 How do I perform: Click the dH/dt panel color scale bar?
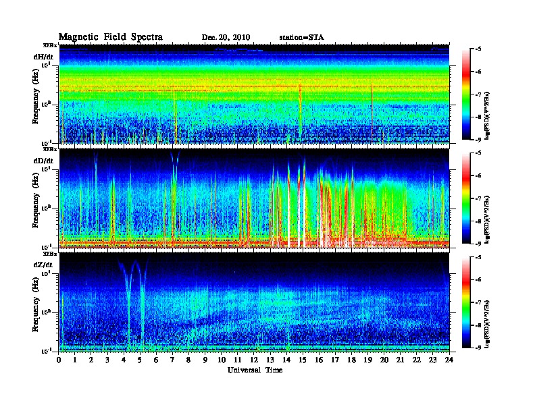[x=465, y=94]
